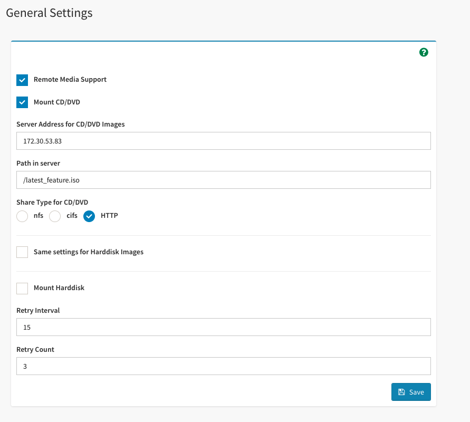Image resolution: width=470 pixels, height=422 pixels.
Task: Check the Mount Harddisk checkbox
Action: click(x=22, y=289)
